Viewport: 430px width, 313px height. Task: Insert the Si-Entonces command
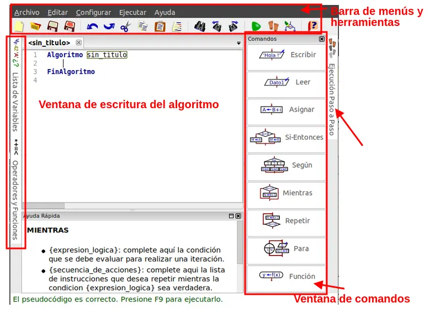coord(286,140)
